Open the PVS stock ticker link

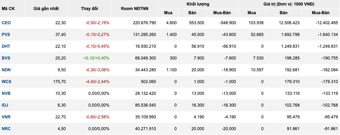pyautogui.click(x=6, y=35)
